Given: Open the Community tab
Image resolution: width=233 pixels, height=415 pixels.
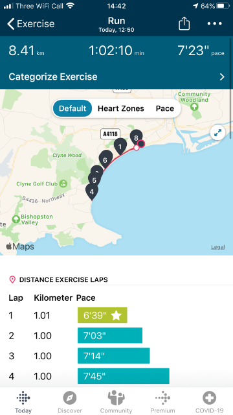Looking at the screenshot, I should coord(116,402).
